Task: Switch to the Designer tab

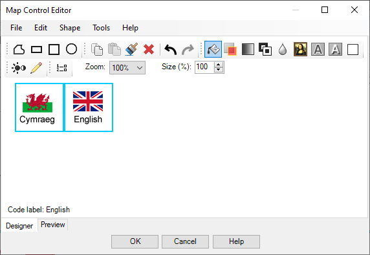Action: click(x=19, y=226)
